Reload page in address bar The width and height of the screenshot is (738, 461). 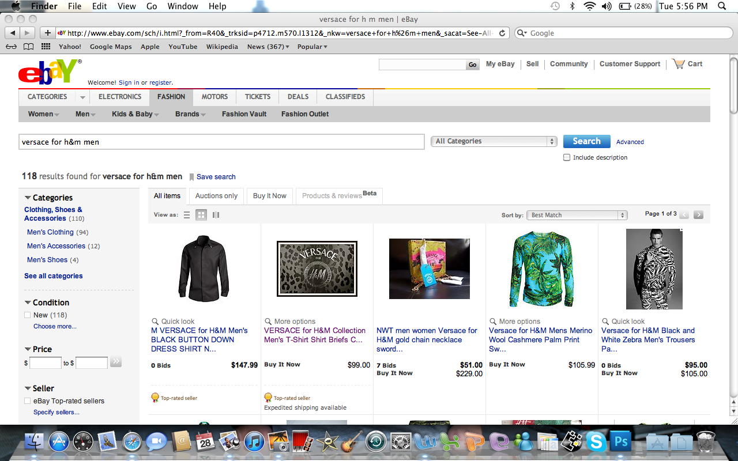(x=502, y=33)
